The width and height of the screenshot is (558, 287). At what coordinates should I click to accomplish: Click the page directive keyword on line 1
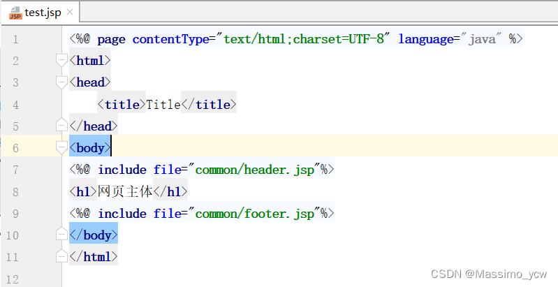pyautogui.click(x=111, y=40)
